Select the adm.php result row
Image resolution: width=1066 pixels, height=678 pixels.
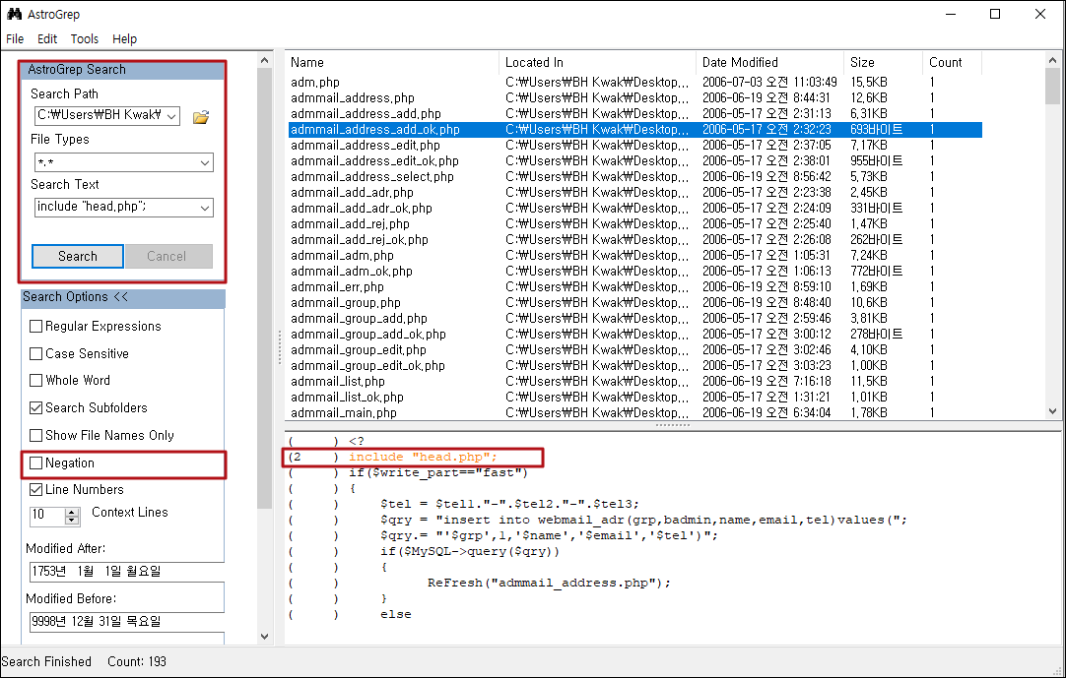(635, 83)
